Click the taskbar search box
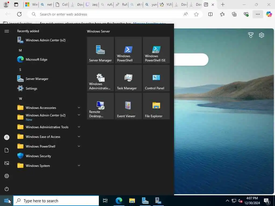The width and height of the screenshot is (275, 206). [56, 201]
